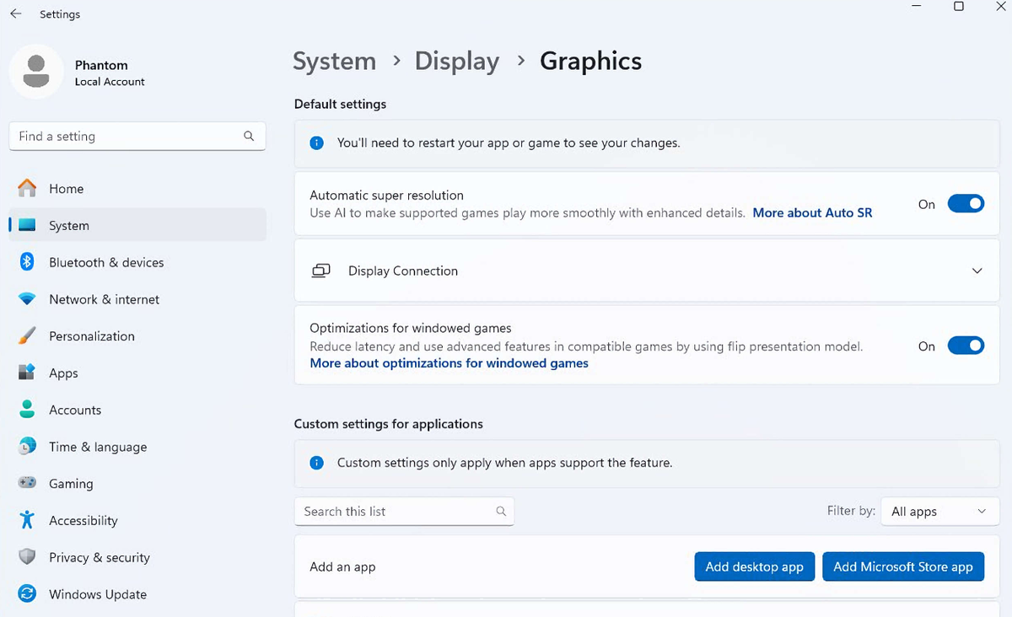Image resolution: width=1012 pixels, height=617 pixels.
Task: Click the Gaming controller icon
Action: (x=27, y=484)
